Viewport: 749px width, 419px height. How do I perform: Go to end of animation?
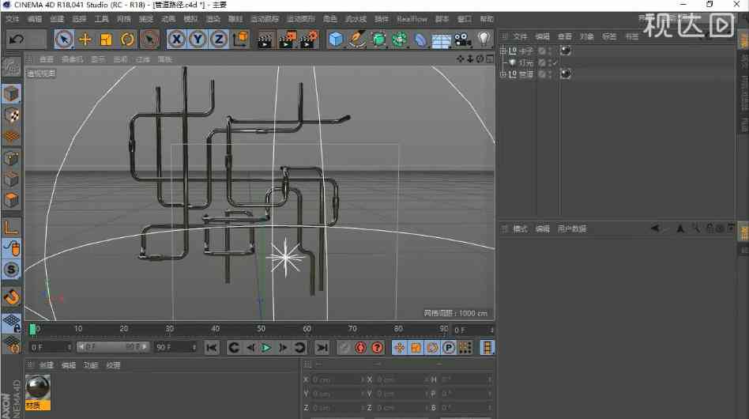322,347
